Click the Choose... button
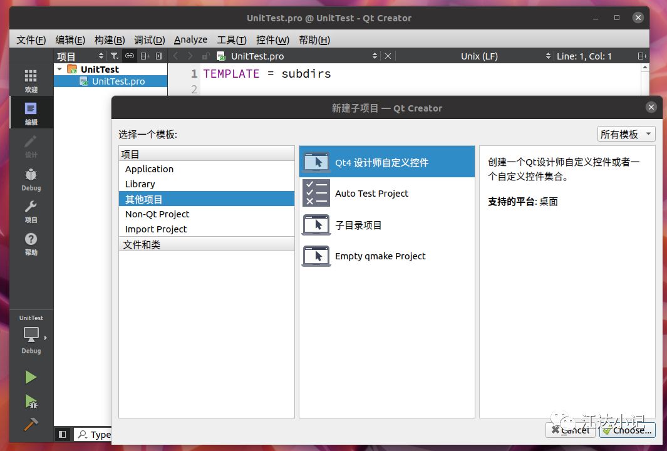 point(627,430)
